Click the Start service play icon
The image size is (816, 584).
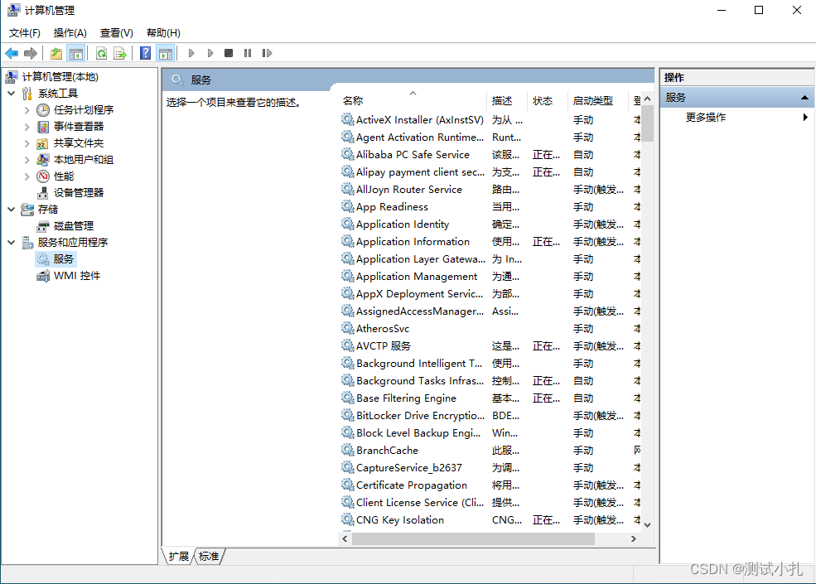(191, 53)
